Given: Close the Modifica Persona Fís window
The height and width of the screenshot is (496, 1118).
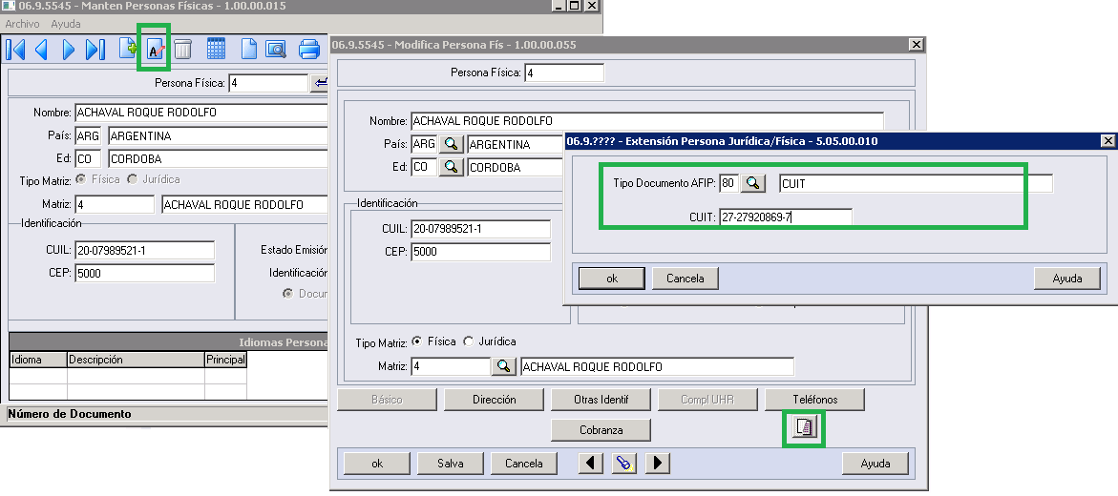Looking at the screenshot, I should (x=917, y=44).
